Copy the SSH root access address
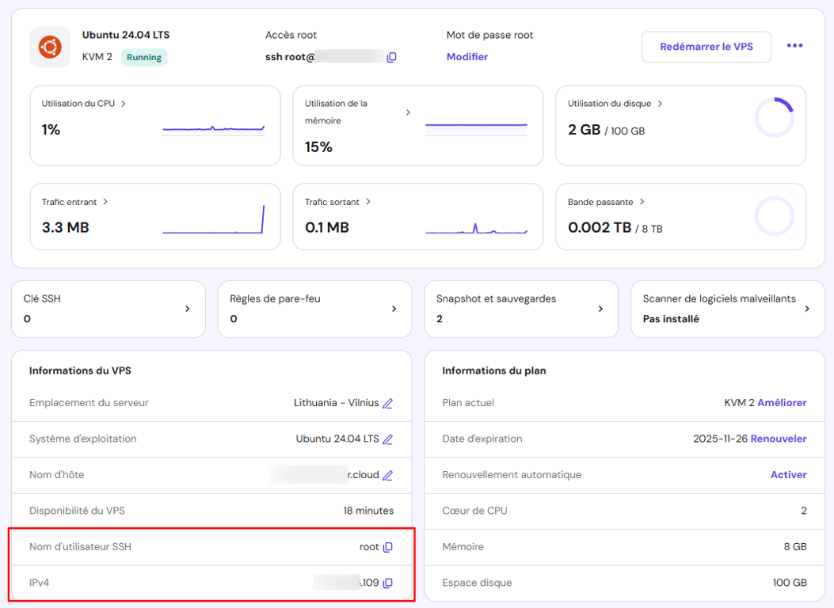Viewport: 834px width, 608px height. (x=391, y=56)
